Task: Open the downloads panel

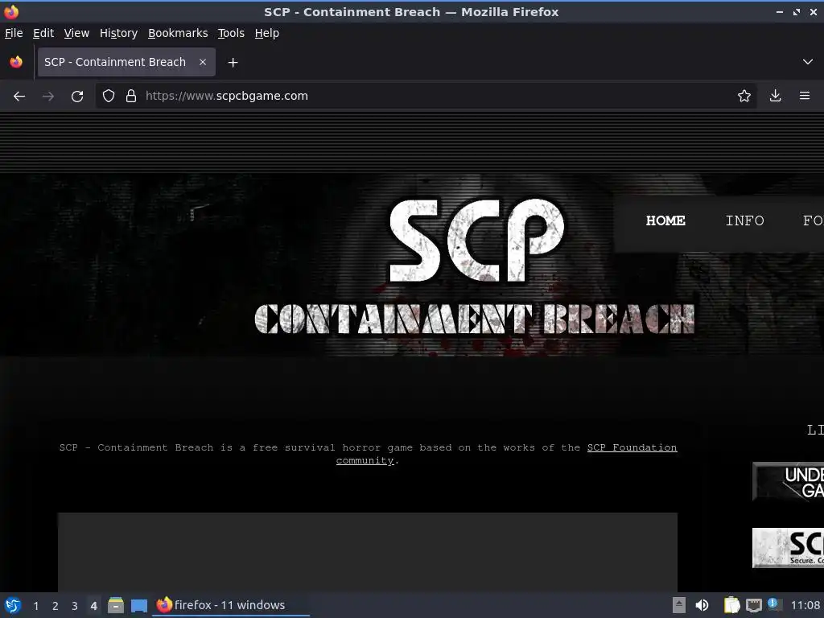Action: 775,96
